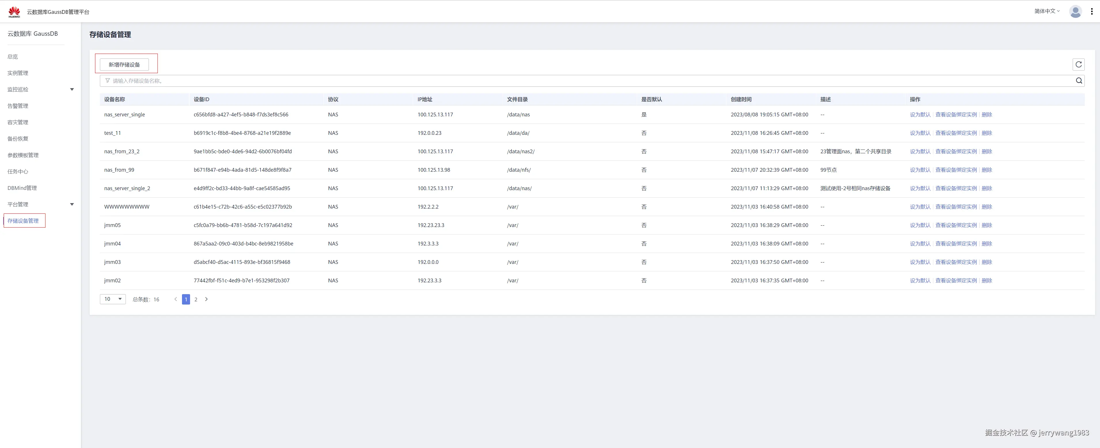Click the storage device name search field
This screenshot has width=1100, height=448.
pos(589,81)
